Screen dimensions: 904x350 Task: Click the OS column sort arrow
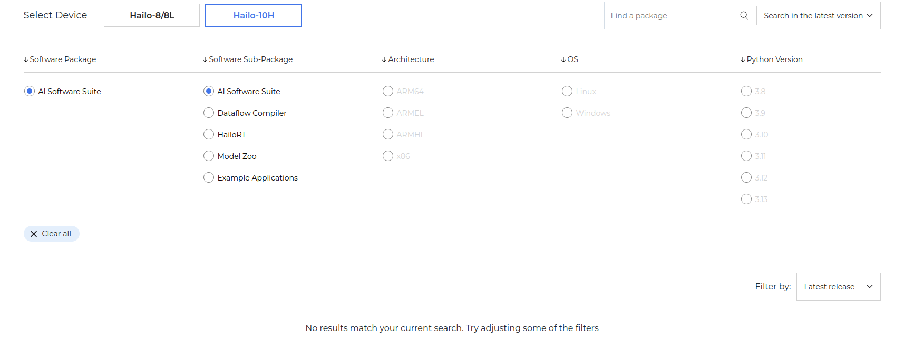(x=563, y=60)
